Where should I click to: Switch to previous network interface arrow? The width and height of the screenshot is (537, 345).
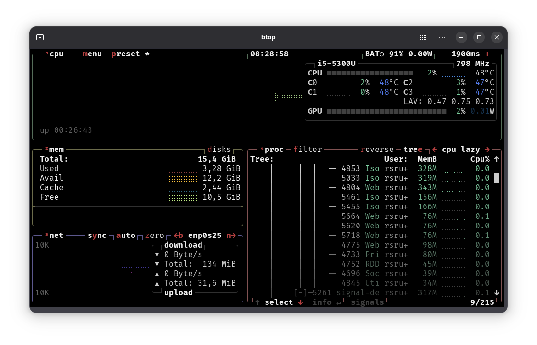coord(179,236)
